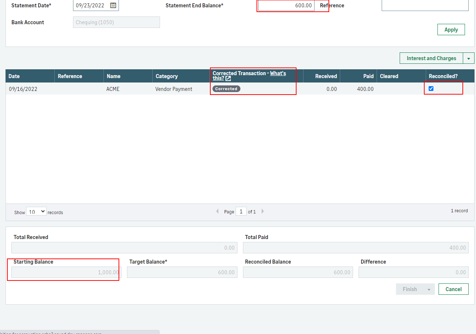
Task: Expand the Interest and Charges dropdown arrow
Action: 469,58
